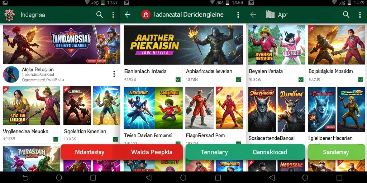Toggle the green check on Sgoleitlon Knenian

pyautogui.click(x=115, y=139)
